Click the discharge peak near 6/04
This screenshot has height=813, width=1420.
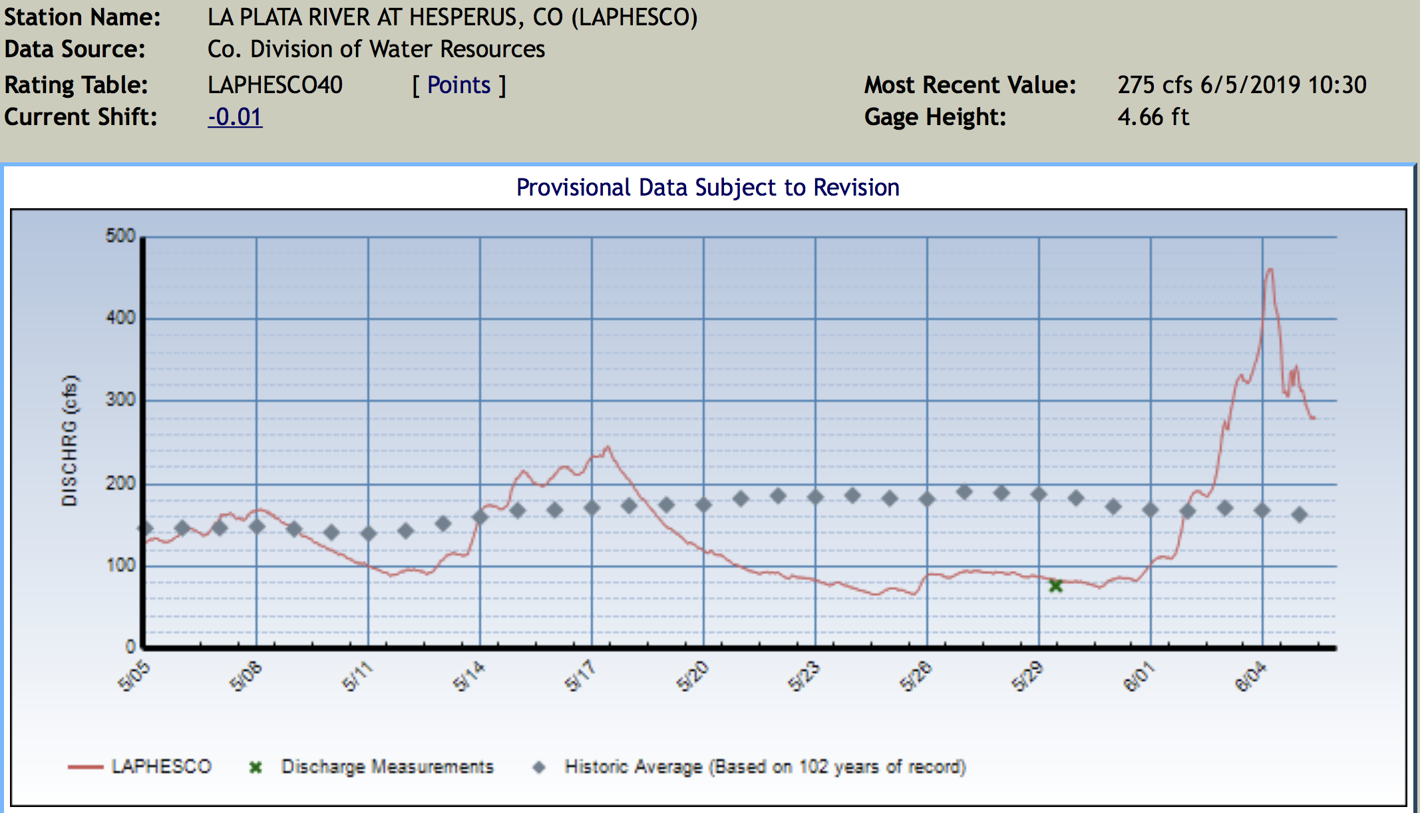(x=1270, y=269)
